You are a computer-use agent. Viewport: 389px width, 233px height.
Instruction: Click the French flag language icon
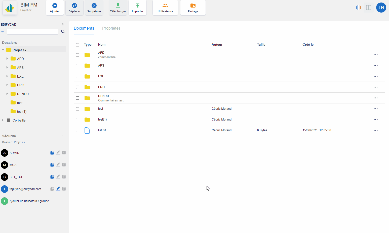click(x=359, y=8)
